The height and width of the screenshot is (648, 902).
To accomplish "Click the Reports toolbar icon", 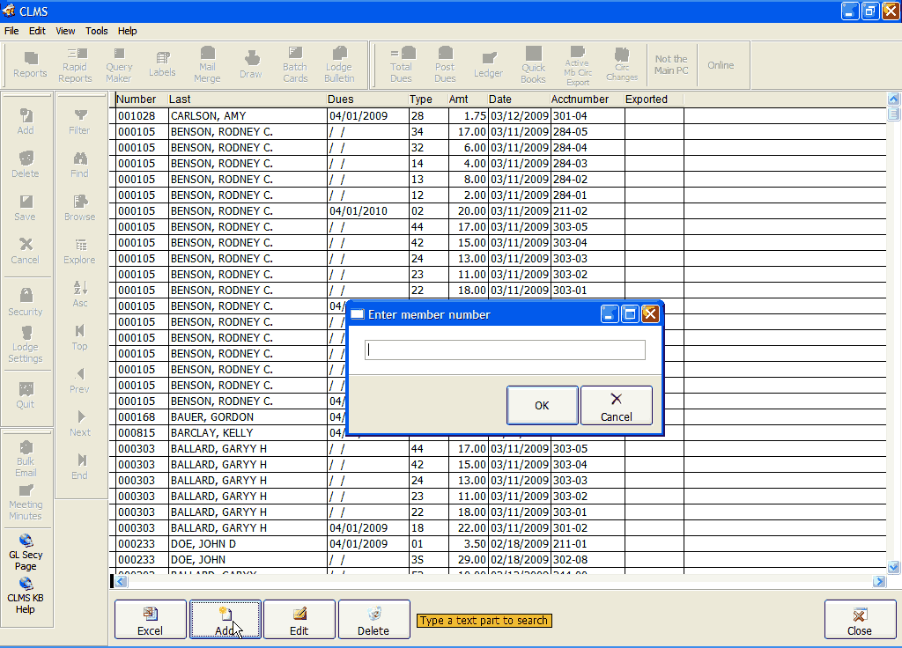I will tap(30, 64).
